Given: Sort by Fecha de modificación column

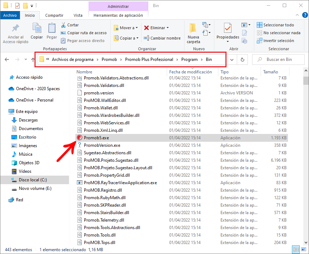Looking at the screenshot, I should click(x=190, y=72).
